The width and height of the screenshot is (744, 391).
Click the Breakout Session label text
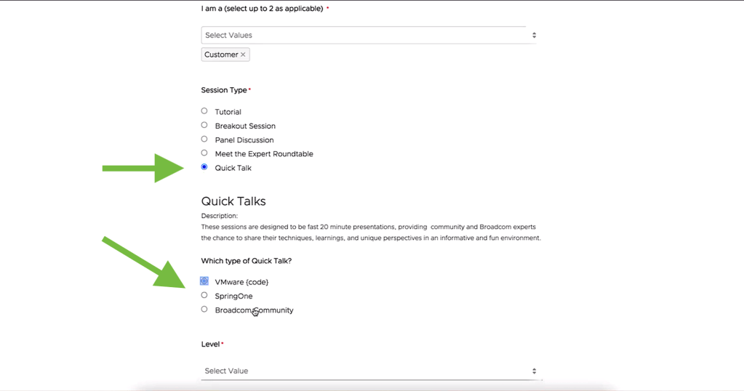click(245, 126)
